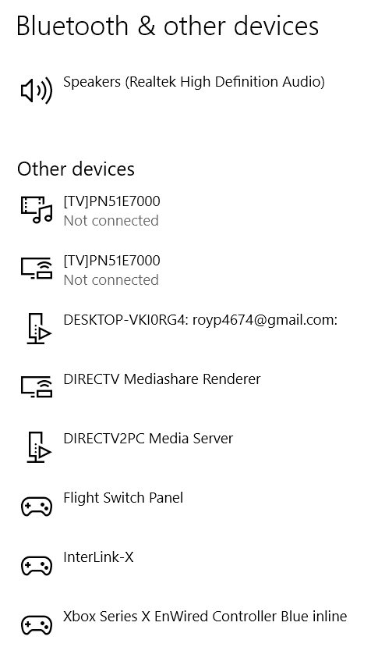Select the DESKTOP-VKI0RG4 royp4674@gmail.com device
The height and width of the screenshot is (665, 371).
[200, 320]
